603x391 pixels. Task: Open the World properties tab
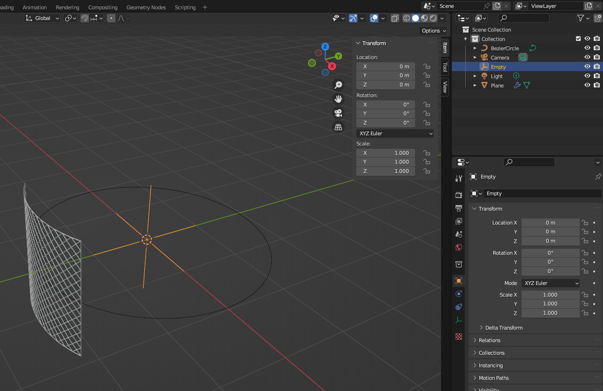(459, 247)
